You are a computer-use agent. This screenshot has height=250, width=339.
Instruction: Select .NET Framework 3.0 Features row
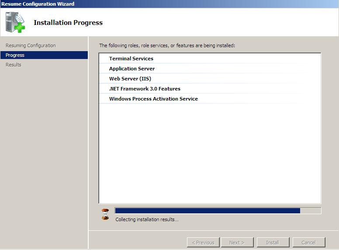pyautogui.click(x=210, y=89)
